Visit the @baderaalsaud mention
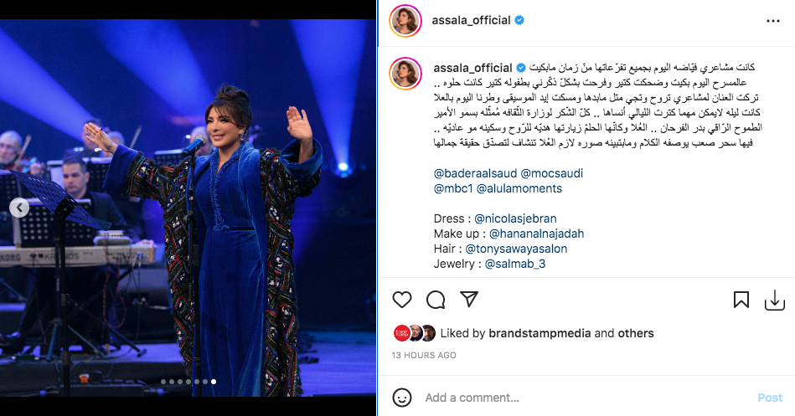The height and width of the screenshot is (416, 795). click(x=475, y=173)
